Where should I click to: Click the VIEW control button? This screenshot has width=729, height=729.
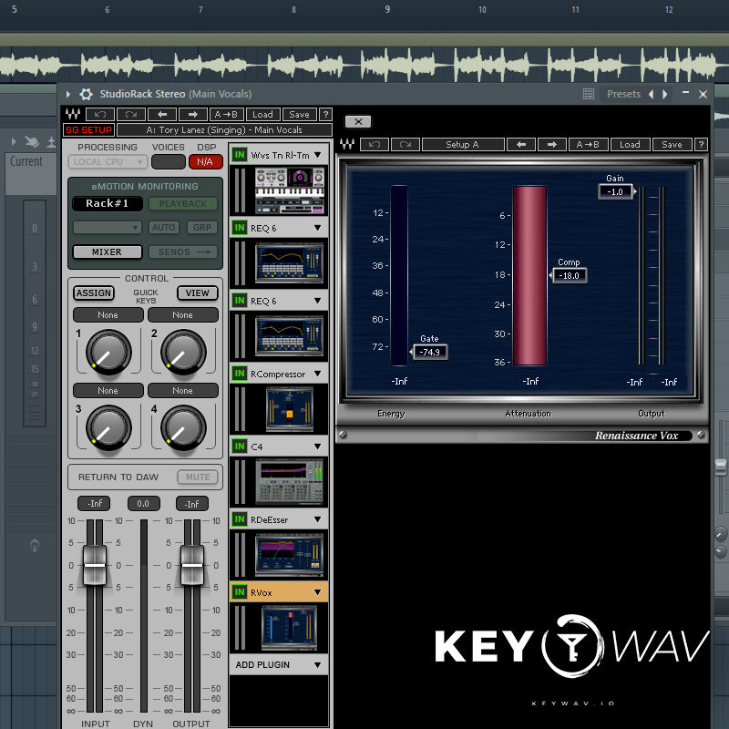[198, 293]
